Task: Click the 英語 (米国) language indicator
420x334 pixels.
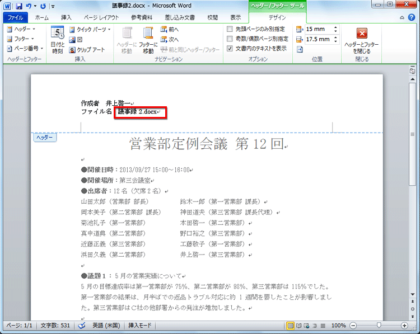Action: (x=106, y=326)
